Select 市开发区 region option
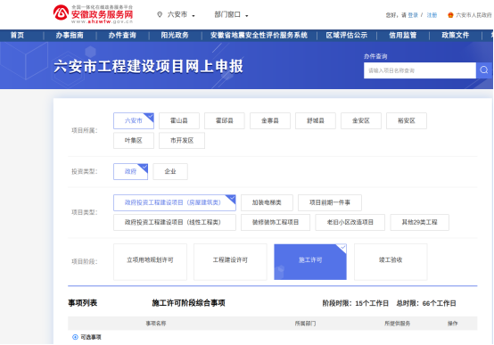494x345 pixels. (x=182, y=141)
